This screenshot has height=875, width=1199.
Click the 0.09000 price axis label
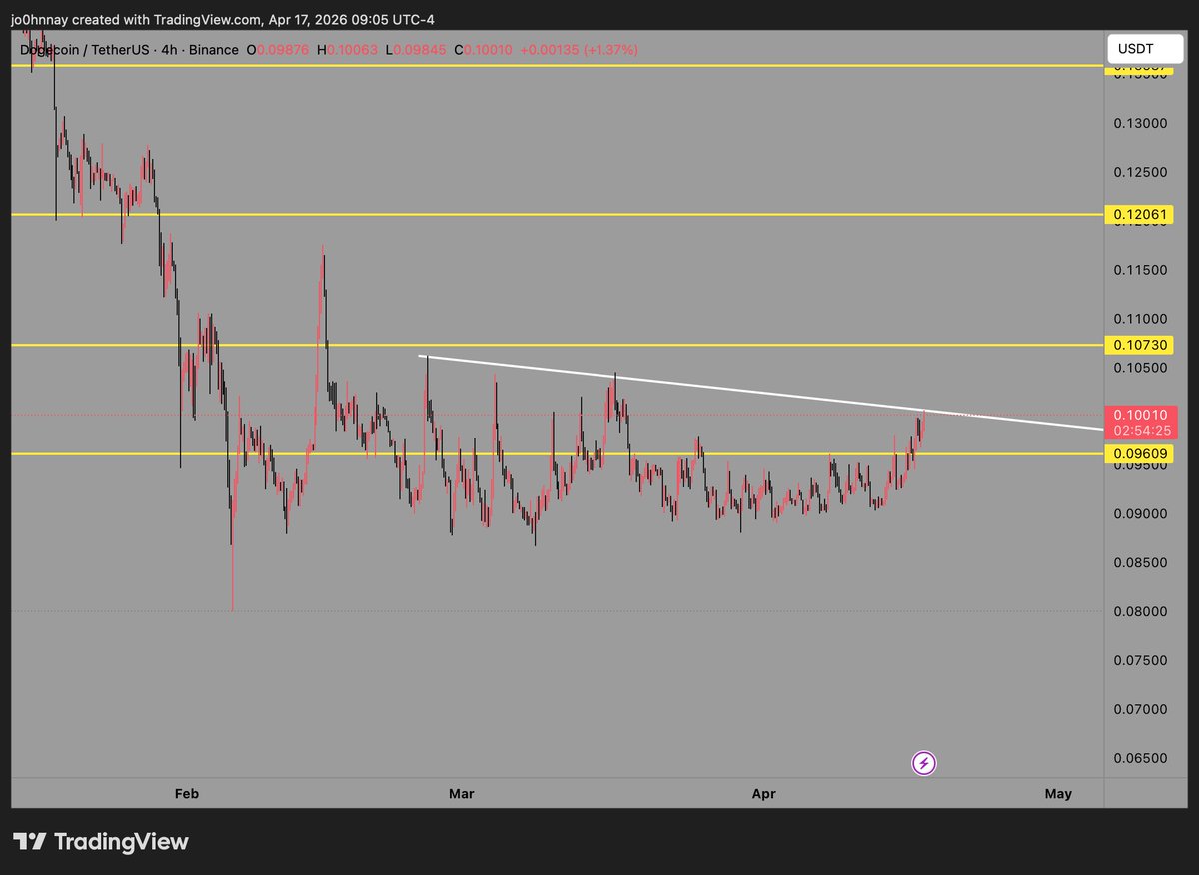pyautogui.click(x=1142, y=513)
